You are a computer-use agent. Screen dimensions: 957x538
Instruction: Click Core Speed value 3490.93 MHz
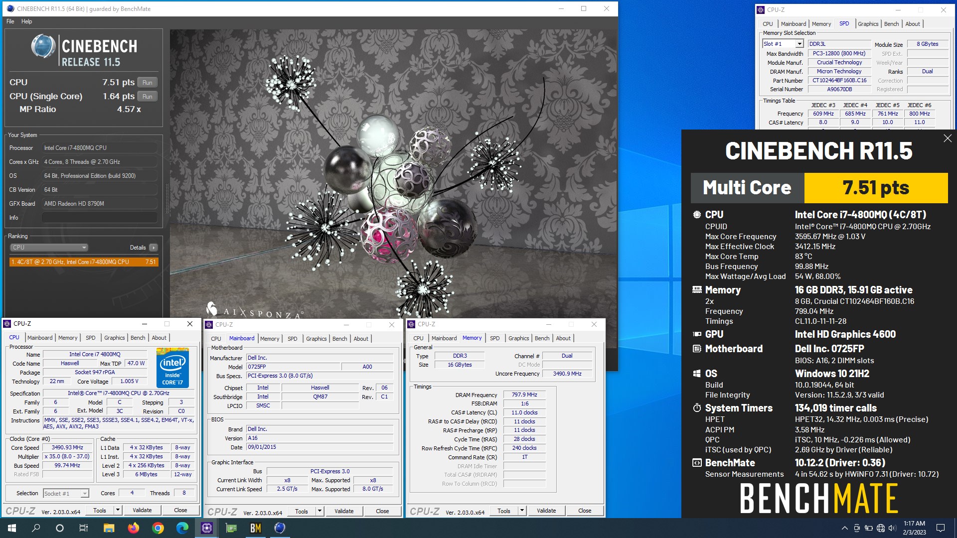[67, 448]
